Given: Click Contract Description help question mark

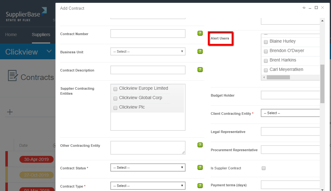Looking at the screenshot, I should pos(200,70).
